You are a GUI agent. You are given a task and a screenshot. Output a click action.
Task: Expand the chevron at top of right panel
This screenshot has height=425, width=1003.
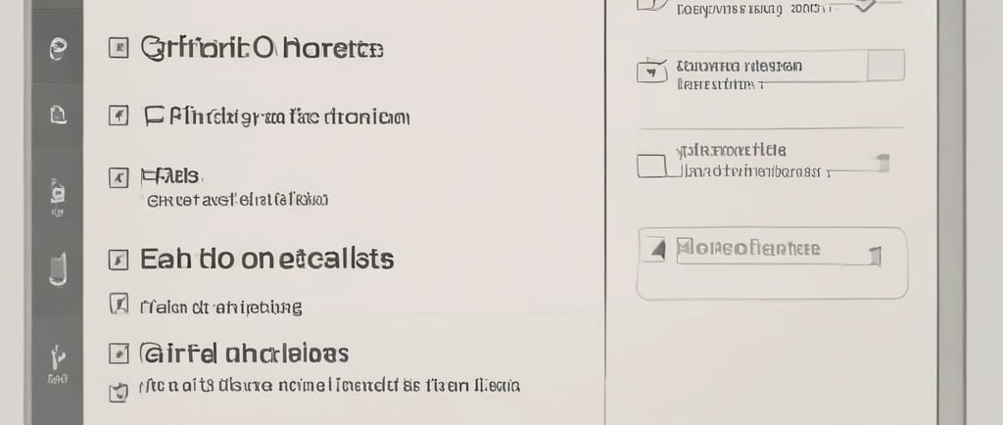(x=865, y=7)
